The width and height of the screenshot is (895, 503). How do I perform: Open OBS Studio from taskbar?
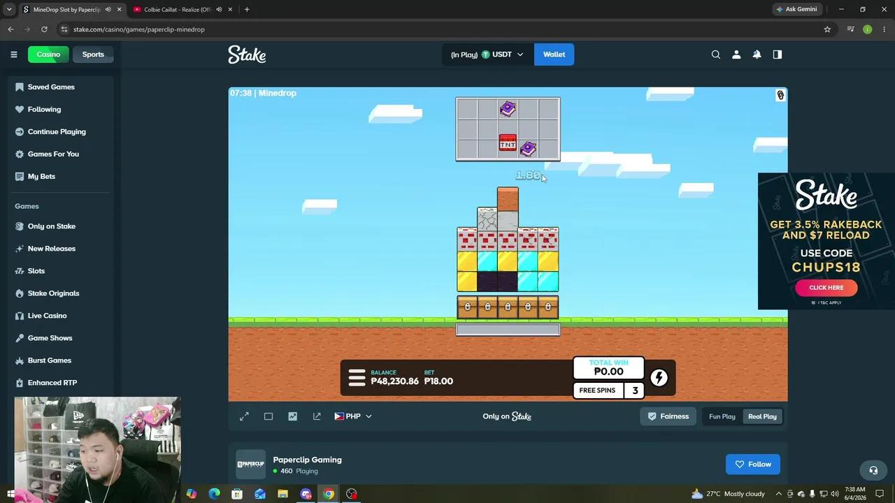point(352,494)
